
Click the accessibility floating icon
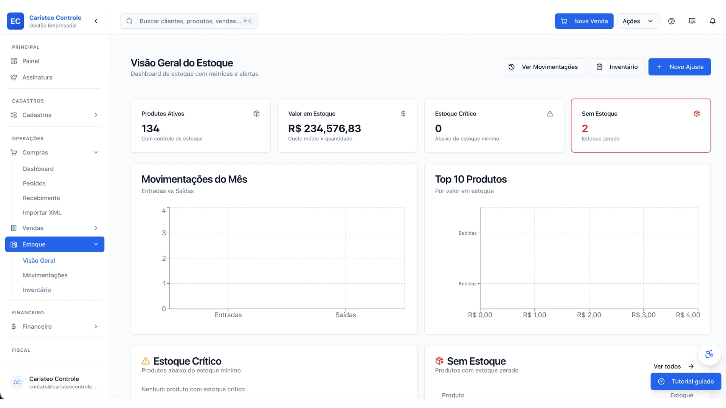coord(709,354)
